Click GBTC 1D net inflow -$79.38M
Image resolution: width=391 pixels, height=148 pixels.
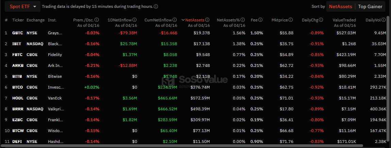[x=128, y=33]
